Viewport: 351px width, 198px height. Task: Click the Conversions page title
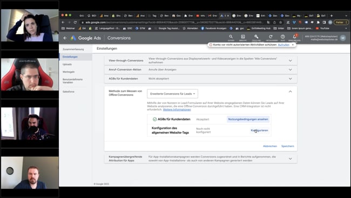119,38
